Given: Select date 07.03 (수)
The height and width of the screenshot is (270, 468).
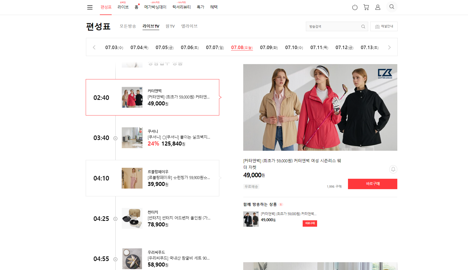Looking at the screenshot, I should coord(114,47).
